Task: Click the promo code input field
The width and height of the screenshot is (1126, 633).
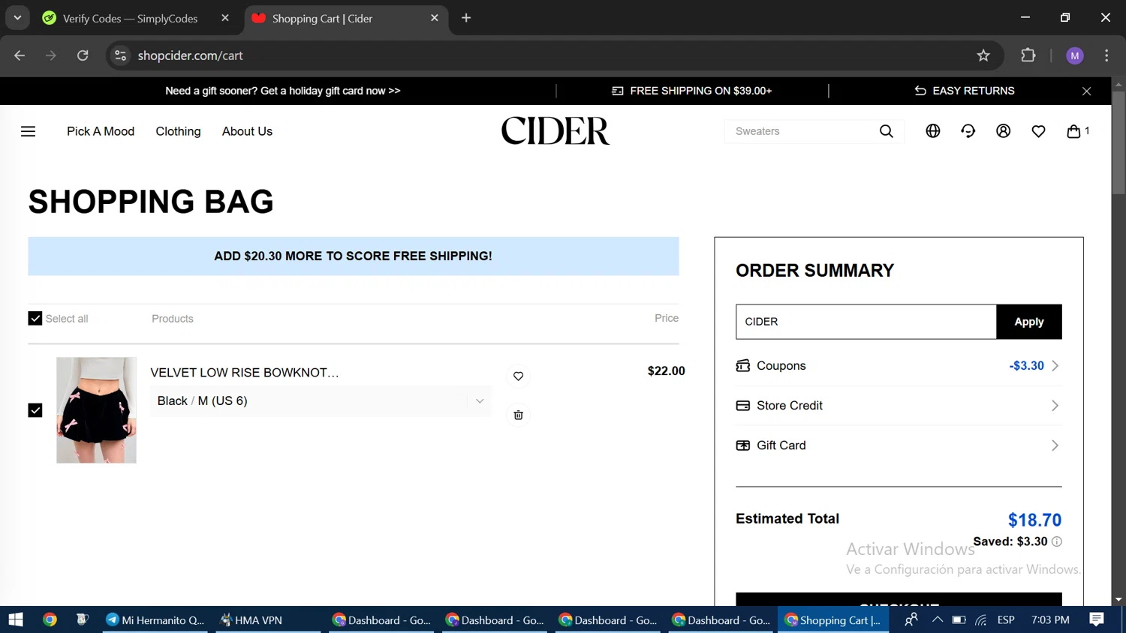Action: tap(866, 322)
